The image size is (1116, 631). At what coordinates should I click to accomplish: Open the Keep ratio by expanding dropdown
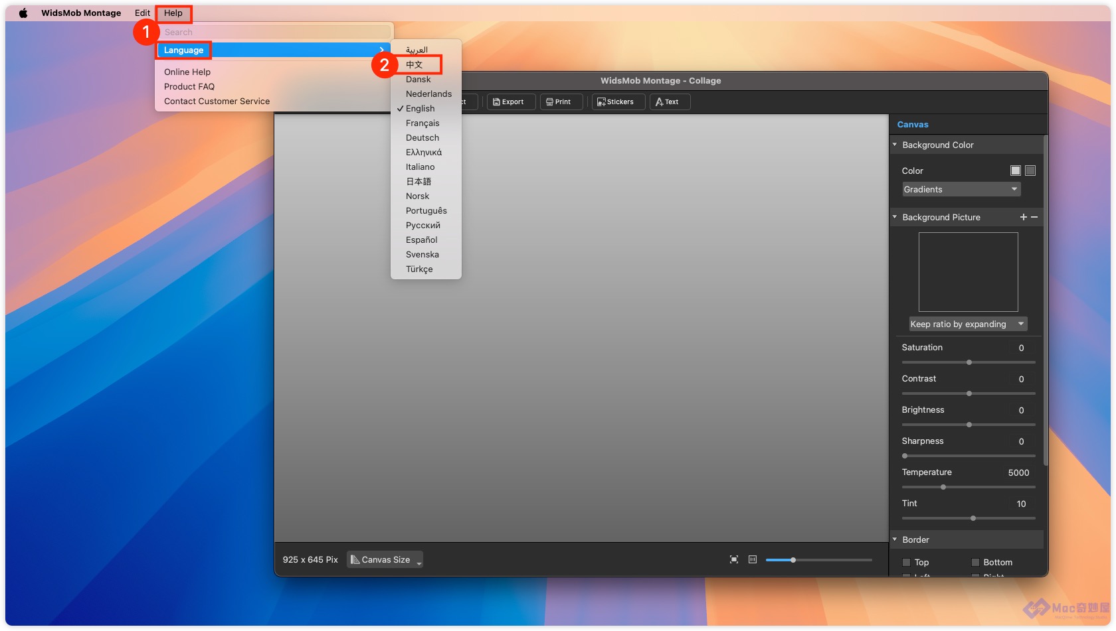coord(968,324)
